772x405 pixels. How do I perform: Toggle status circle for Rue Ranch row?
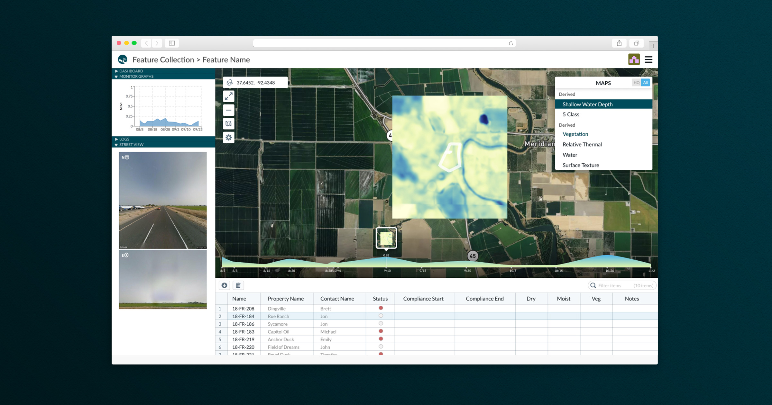pyautogui.click(x=381, y=316)
